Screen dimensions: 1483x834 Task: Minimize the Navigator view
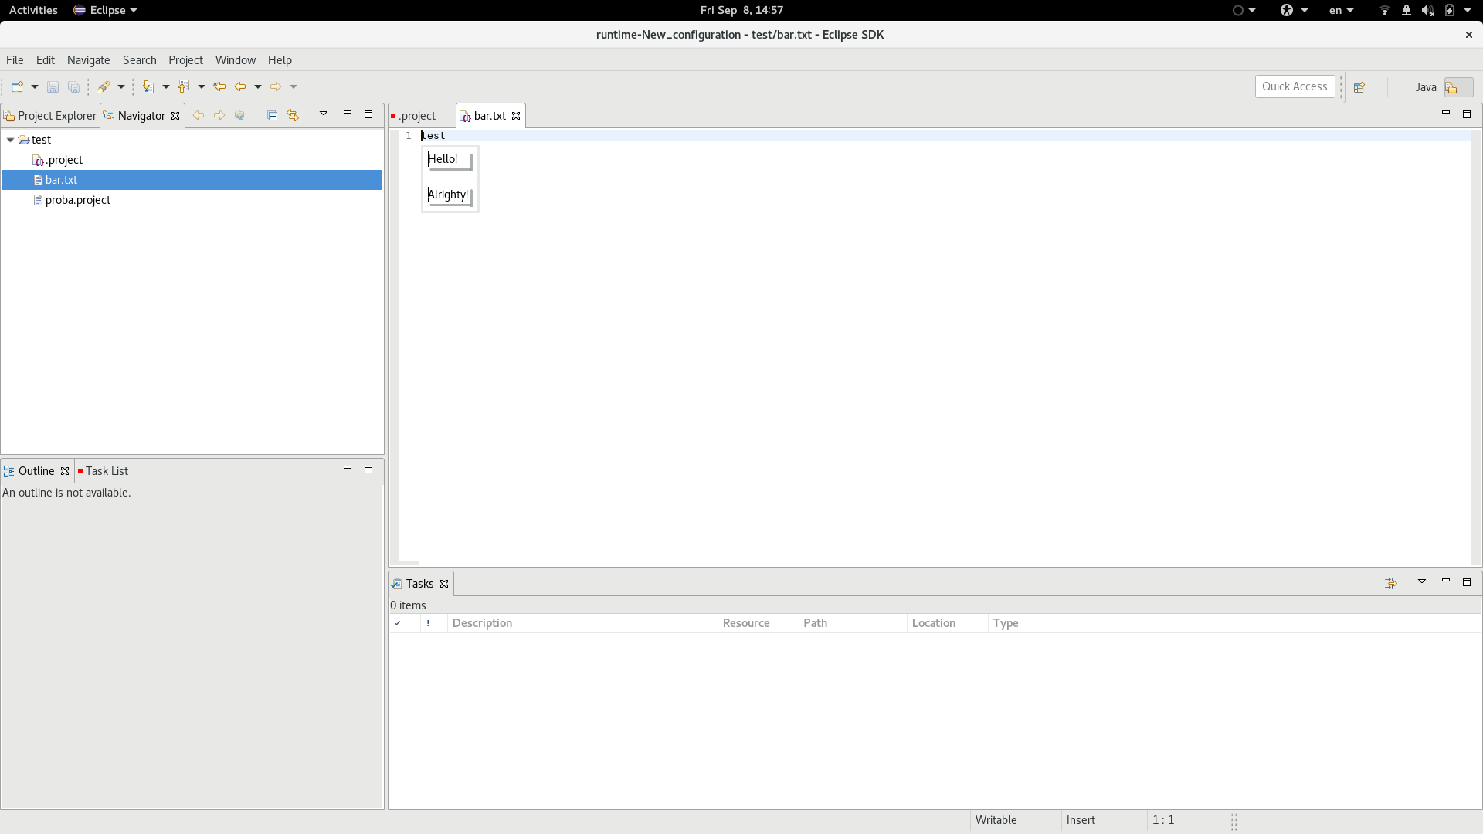tap(348, 114)
